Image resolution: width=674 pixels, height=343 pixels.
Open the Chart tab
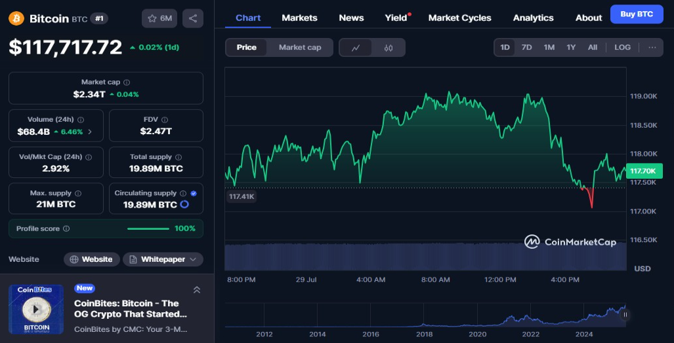tap(248, 18)
